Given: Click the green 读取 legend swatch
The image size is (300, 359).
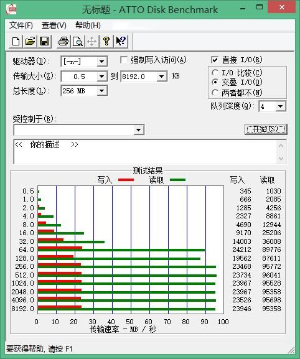Looking at the screenshot, I should (x=178, y=180).
